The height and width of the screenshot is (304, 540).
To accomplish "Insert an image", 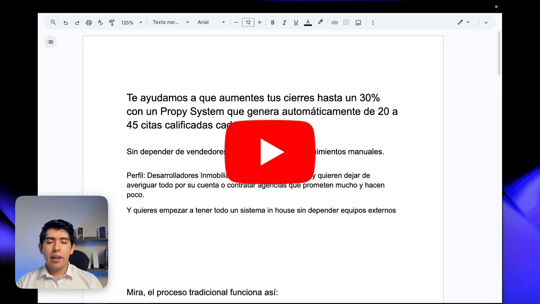I will click(358, 22).
